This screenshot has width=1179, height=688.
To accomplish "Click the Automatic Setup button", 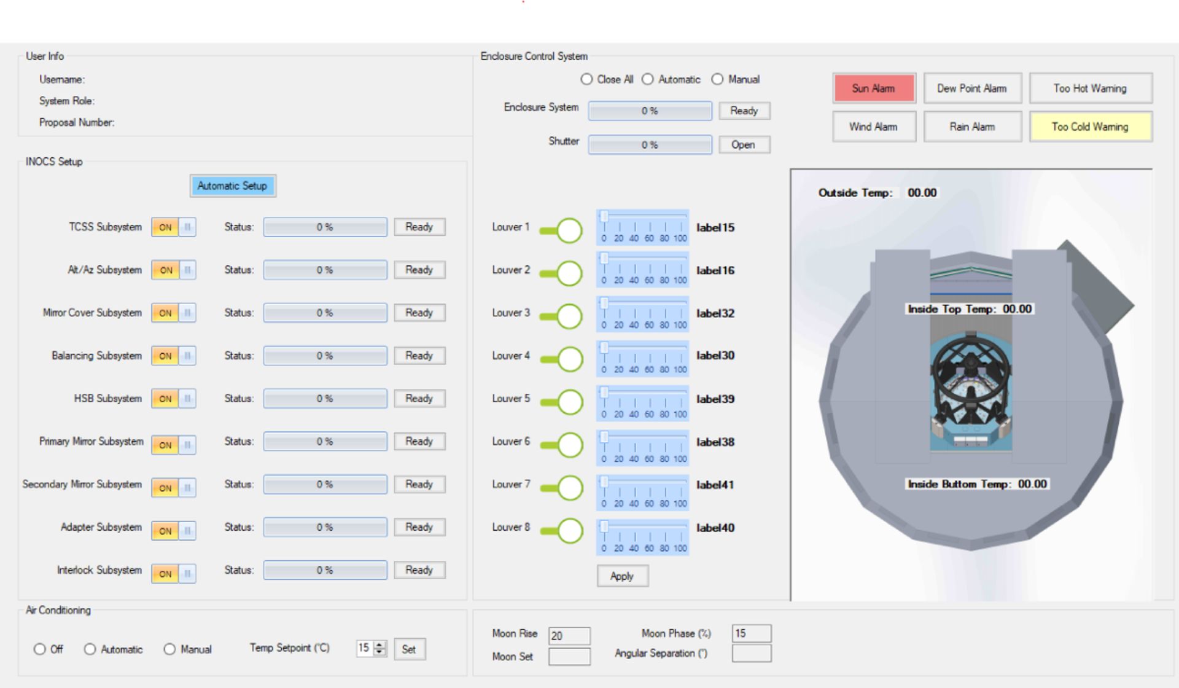I will pos(233,186).
